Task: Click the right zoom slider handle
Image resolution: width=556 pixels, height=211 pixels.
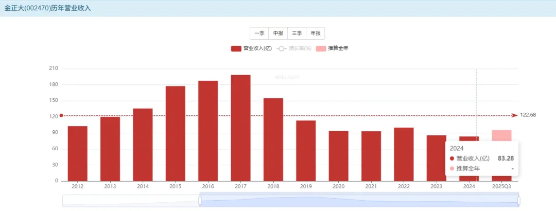Action: coord(519,201)
